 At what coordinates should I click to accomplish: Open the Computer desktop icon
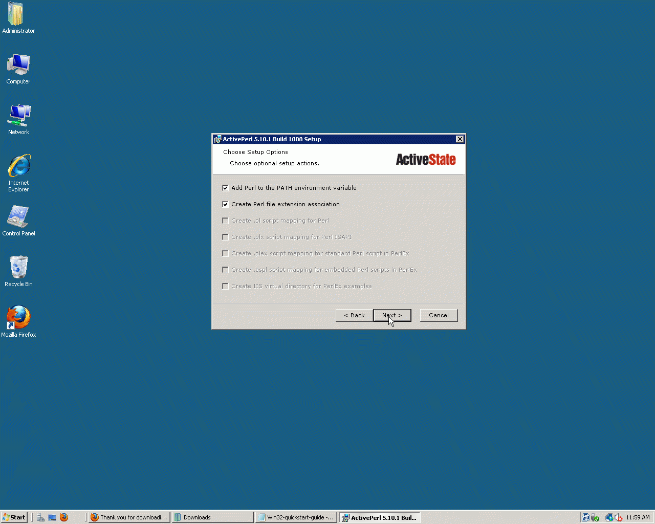tap(18, 69)
